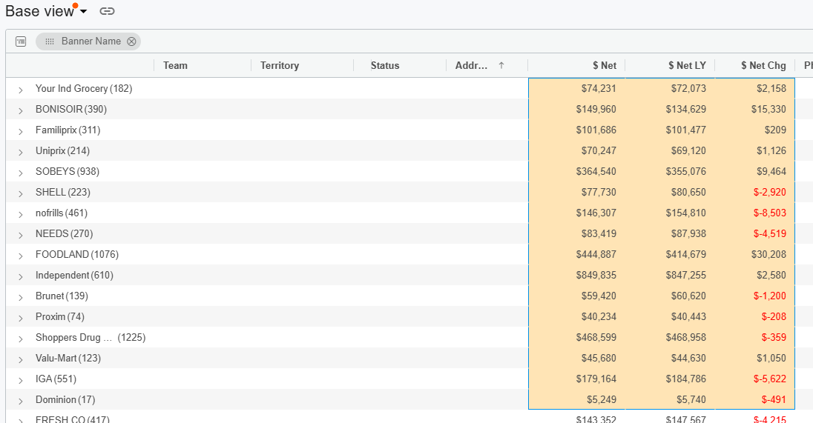Sort by Status column header
813x423 pixels.
[x=385, y=66]
